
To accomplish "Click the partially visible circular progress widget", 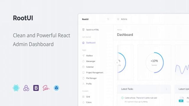I will [x=122, y=62].
